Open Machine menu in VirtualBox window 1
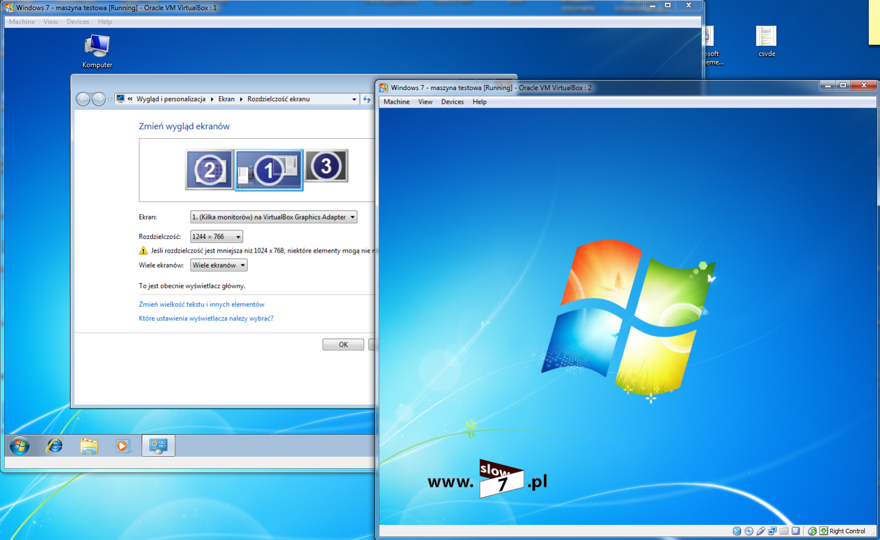Image resolution: width=880 pixels, height=540 pixels. pyautogui.click(x=22, y=22)
